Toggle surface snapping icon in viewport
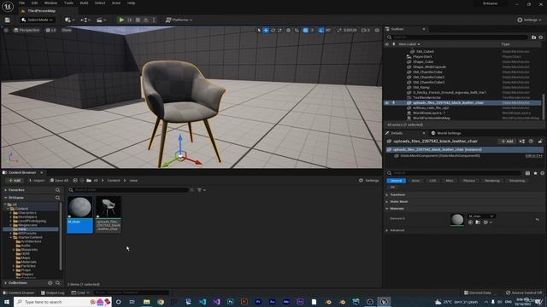Viewport: 547px width, 307px height. pyautogui.click(x=297, y=31)
